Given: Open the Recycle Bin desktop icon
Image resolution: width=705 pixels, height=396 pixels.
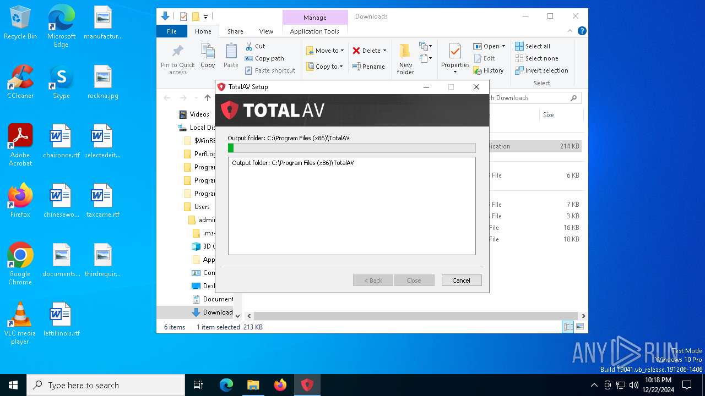Looking at the screenshot, I should coord(20,23).
